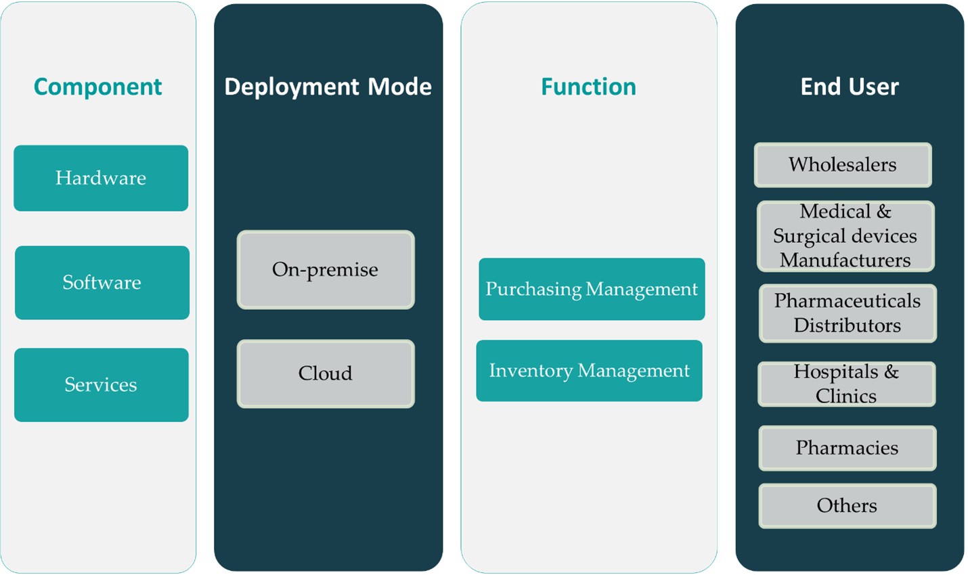Choose the Pharmaceuticals Distributors box
Screen dimensions: 968x575
tap(848, 313)
